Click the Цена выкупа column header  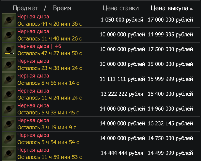169,8
